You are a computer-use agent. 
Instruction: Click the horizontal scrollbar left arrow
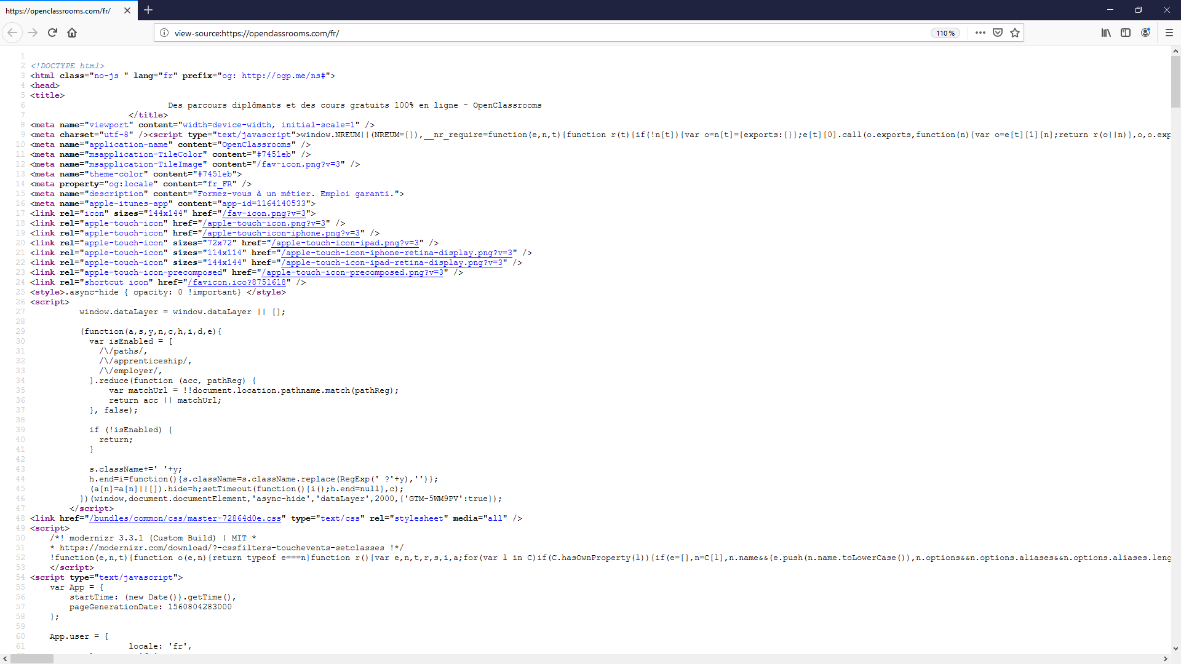coord(5,658)
